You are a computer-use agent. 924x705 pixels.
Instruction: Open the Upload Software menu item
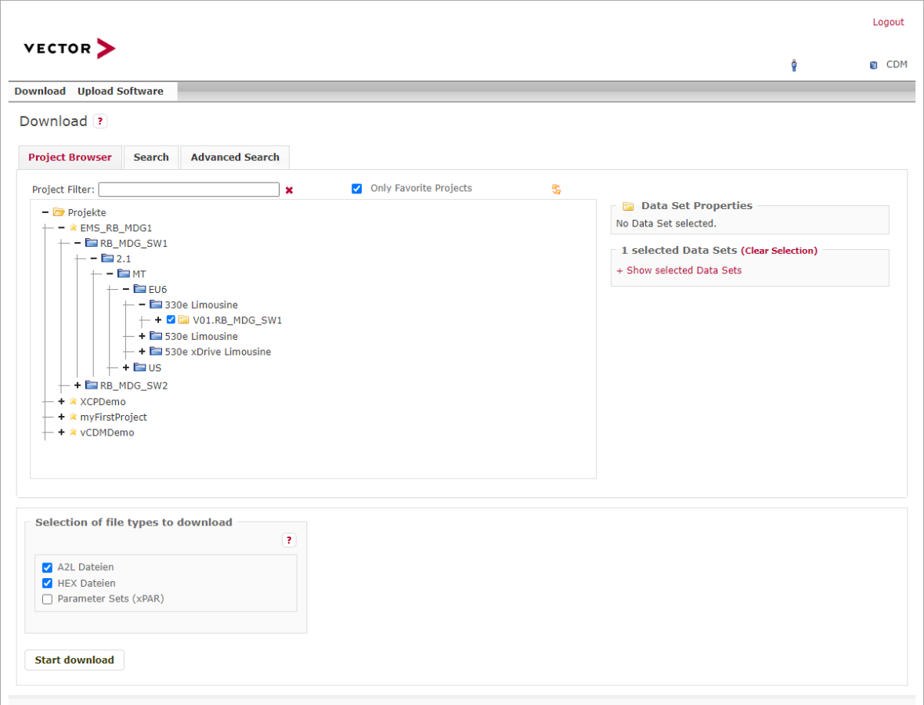(x=121, y=91)
